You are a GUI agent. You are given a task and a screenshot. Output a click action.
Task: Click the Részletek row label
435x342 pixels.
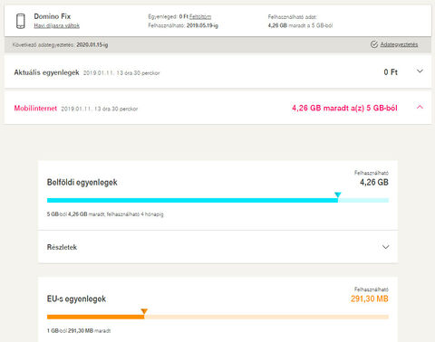[x=62, y=247]
